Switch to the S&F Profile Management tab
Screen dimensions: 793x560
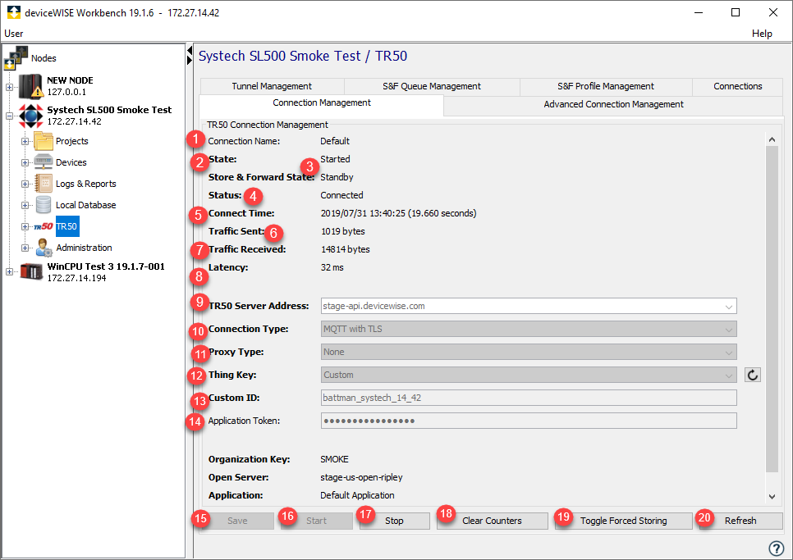tap(606, 86)
